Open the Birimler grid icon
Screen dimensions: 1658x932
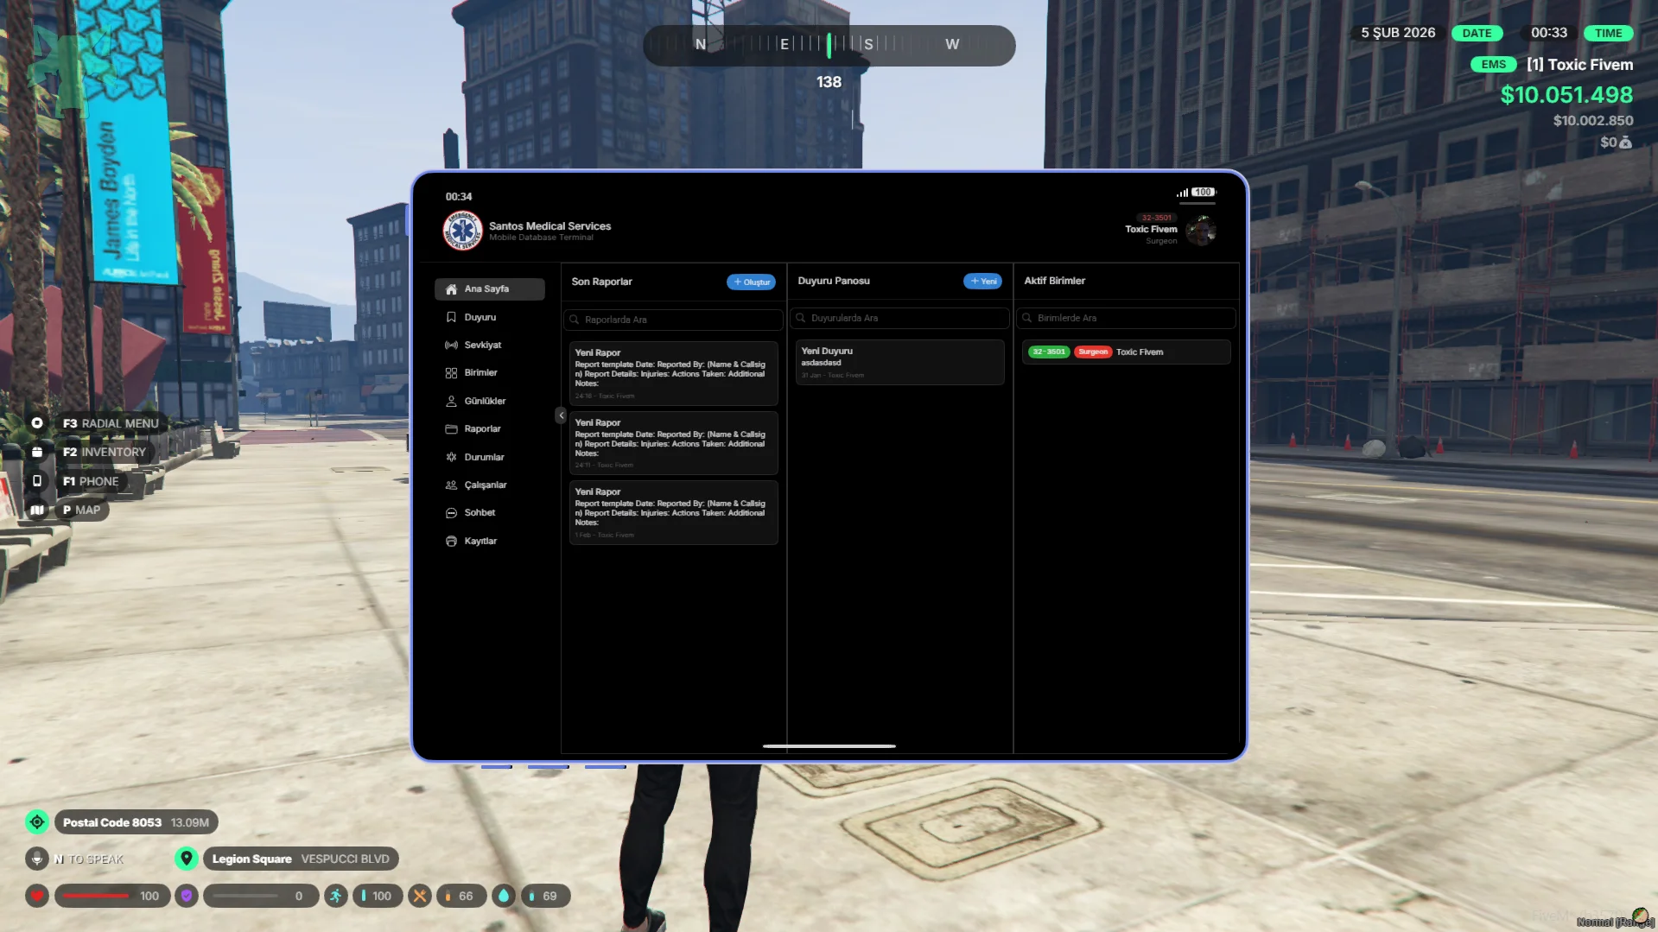pos(451,373)
